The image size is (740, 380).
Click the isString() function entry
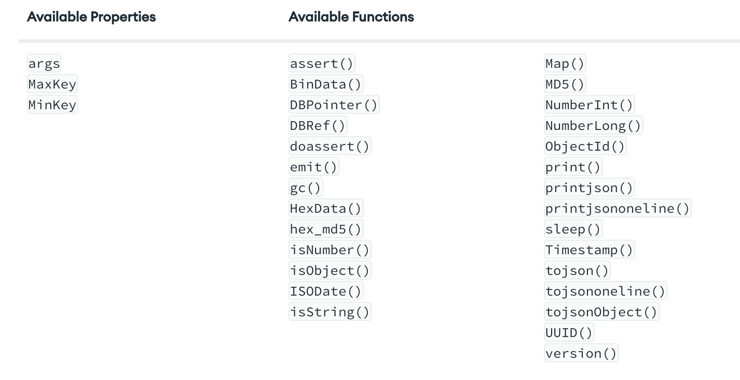click(330, 312)
